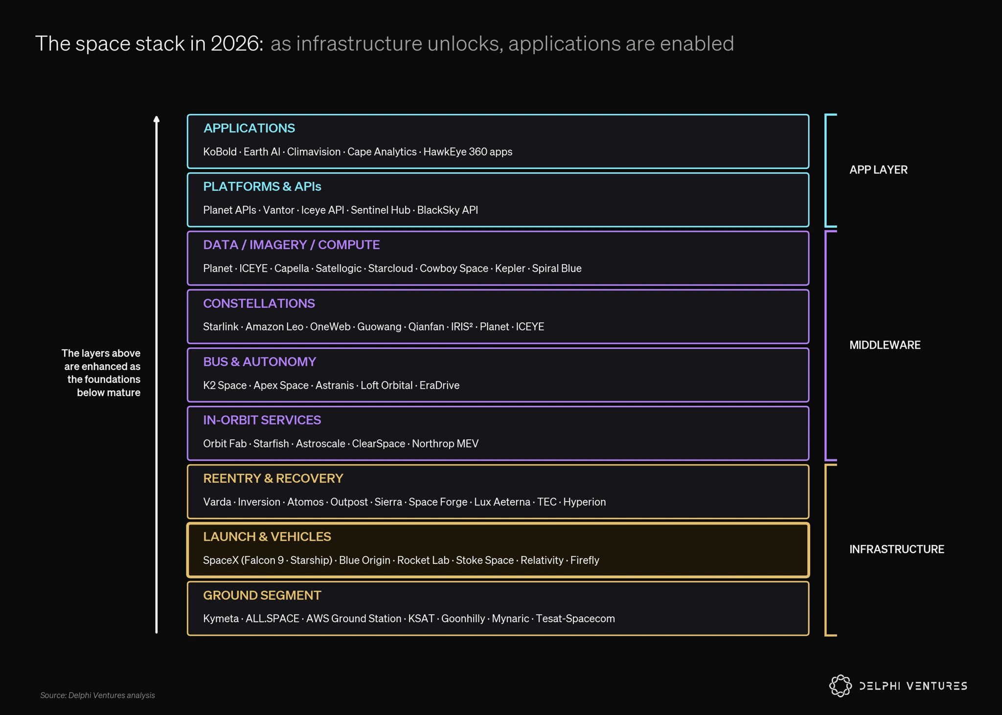Viewport: 1002px width, 715px height.
Task: Click the 'The layers above are enhanced' caption
Action: [x=101, y=373]
